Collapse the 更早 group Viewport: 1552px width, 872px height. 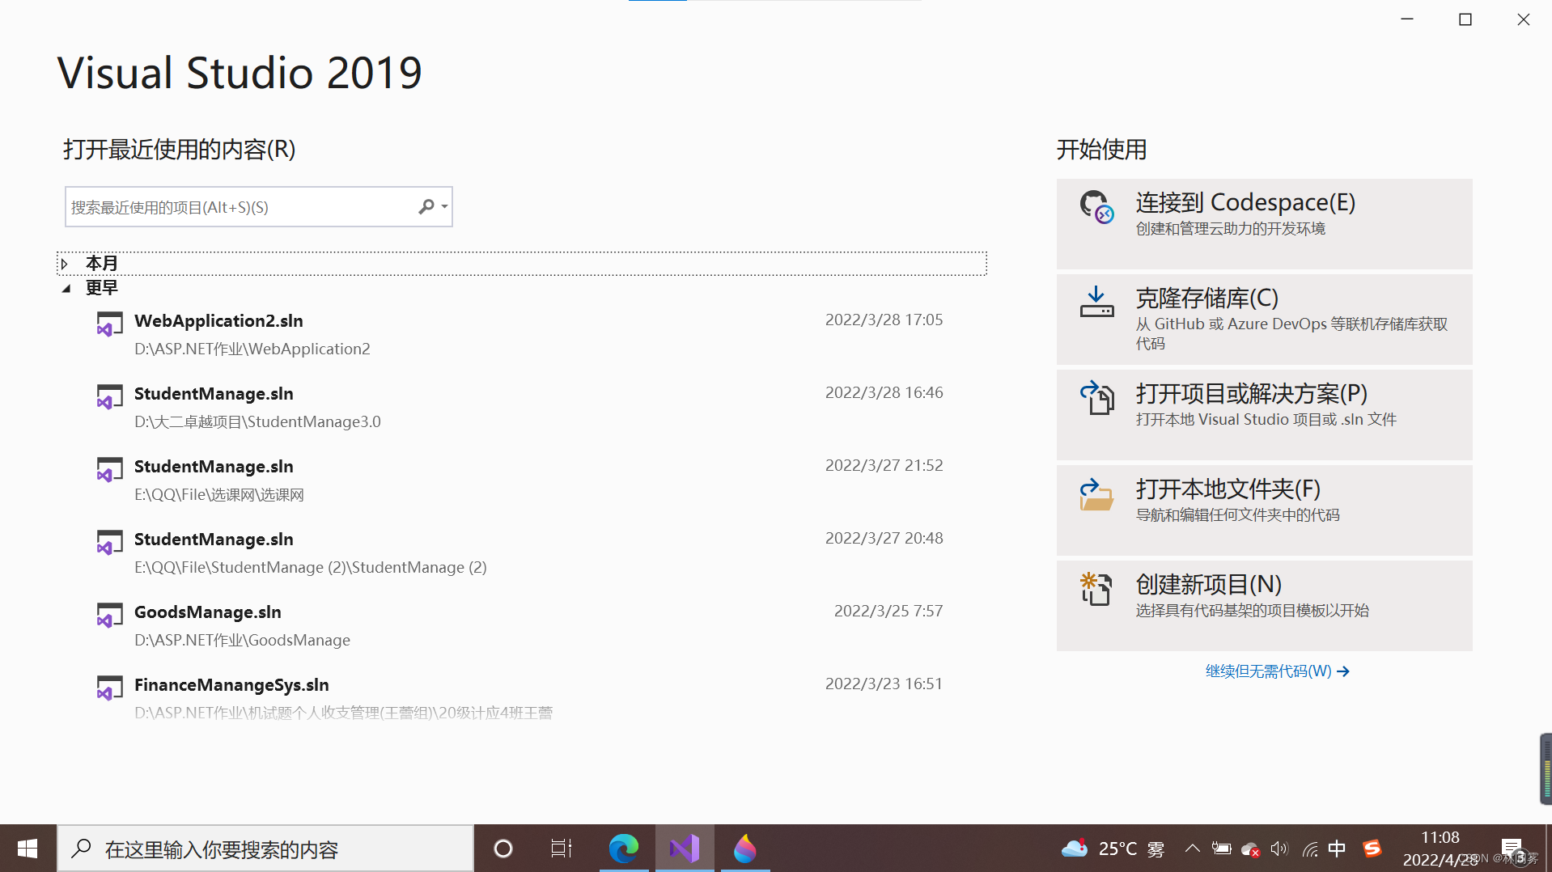click(66, 289)
